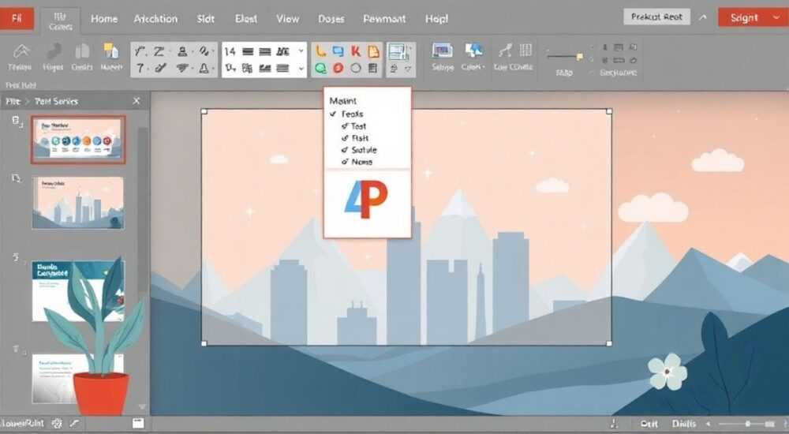
Task: Close the slide panel with the X
Action: (136, 101)
